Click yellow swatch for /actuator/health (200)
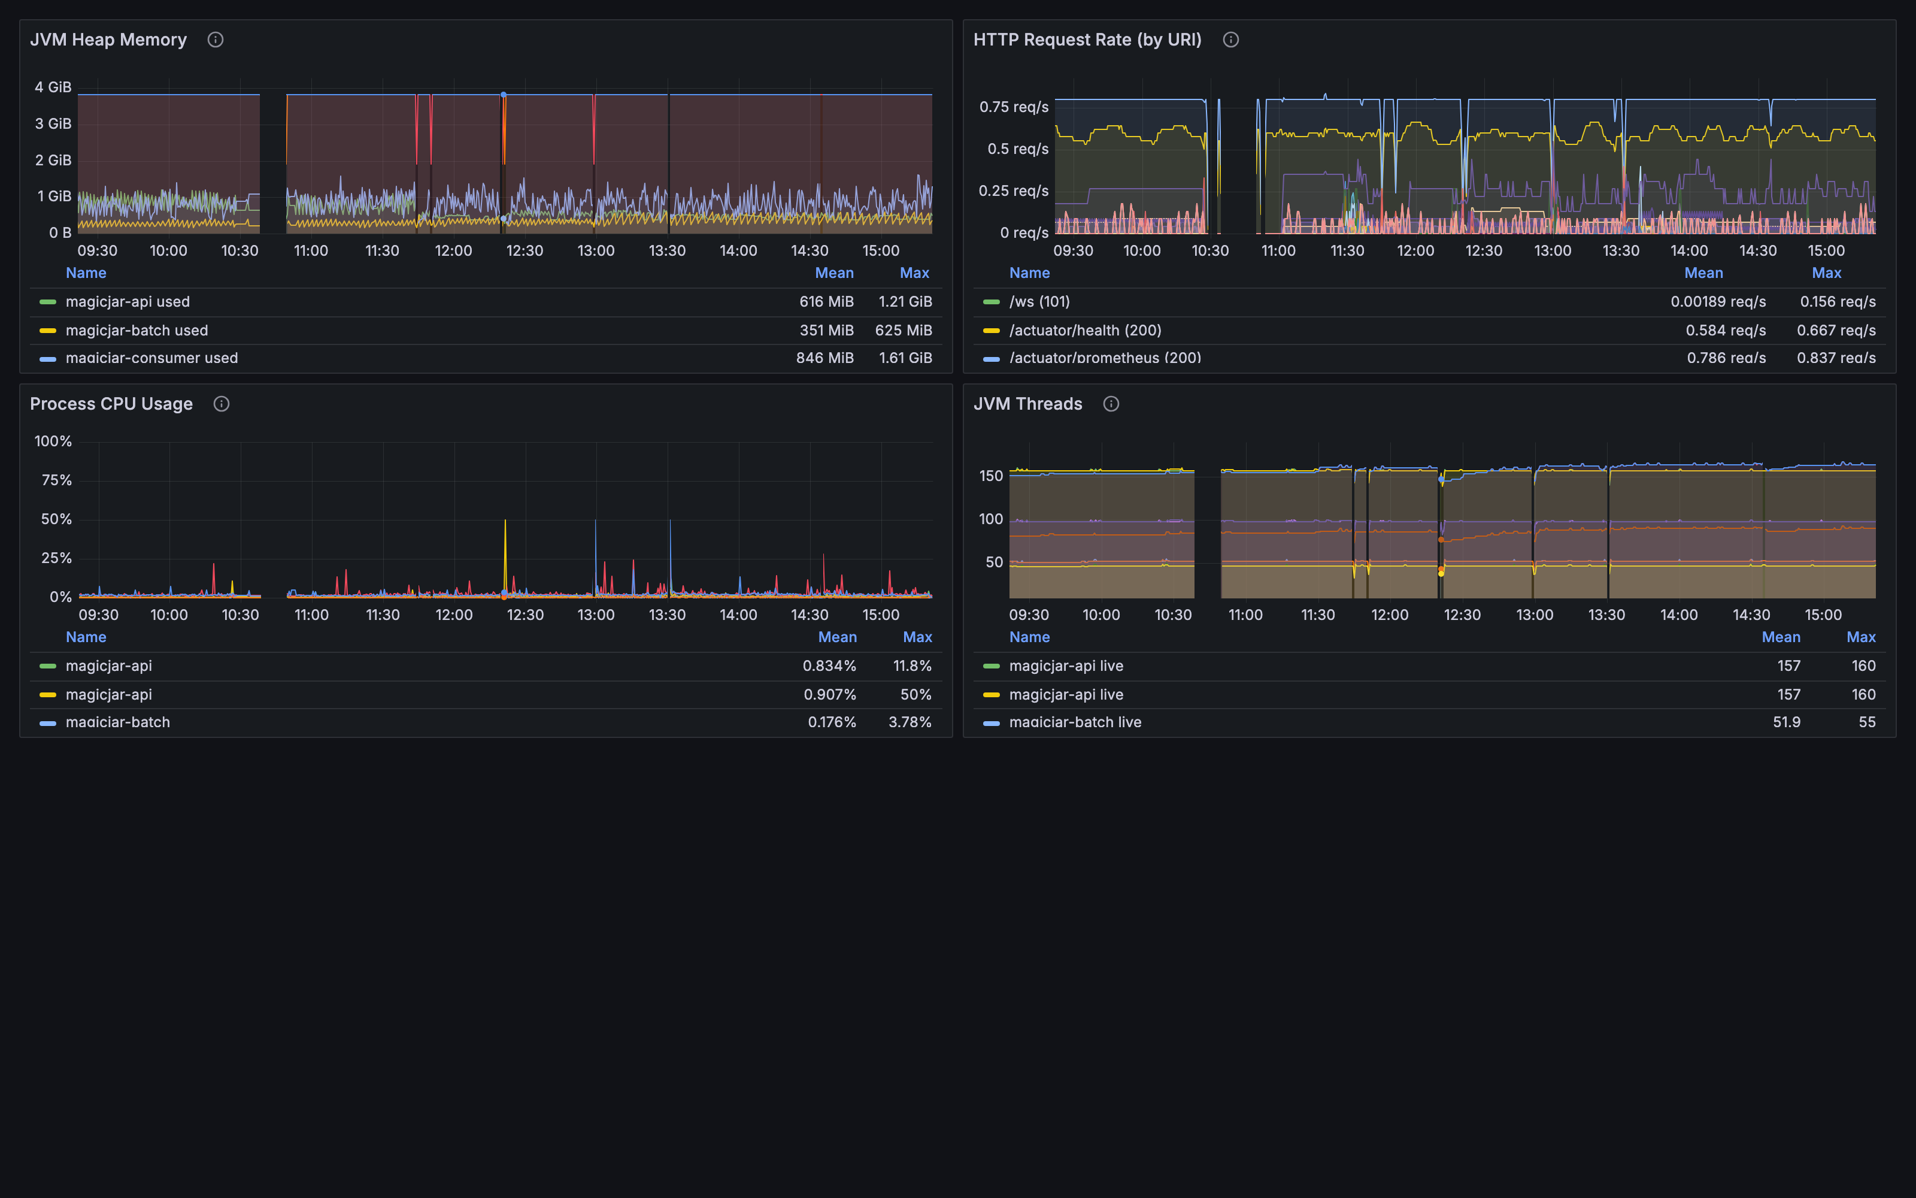1916x1198 pixels. 992,331
